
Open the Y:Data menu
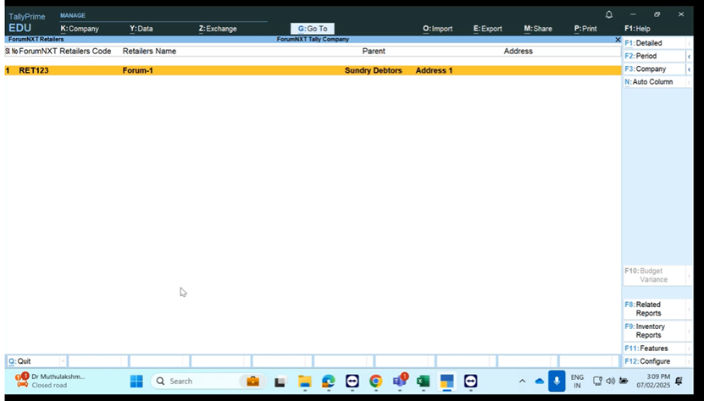[x=141, y=29]
